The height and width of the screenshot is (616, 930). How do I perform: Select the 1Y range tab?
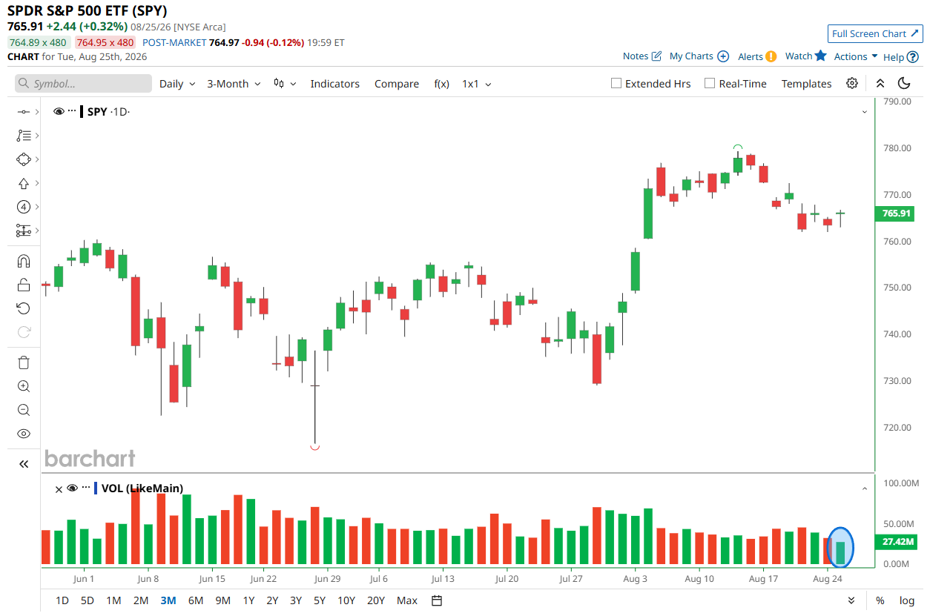coord(248,600)
